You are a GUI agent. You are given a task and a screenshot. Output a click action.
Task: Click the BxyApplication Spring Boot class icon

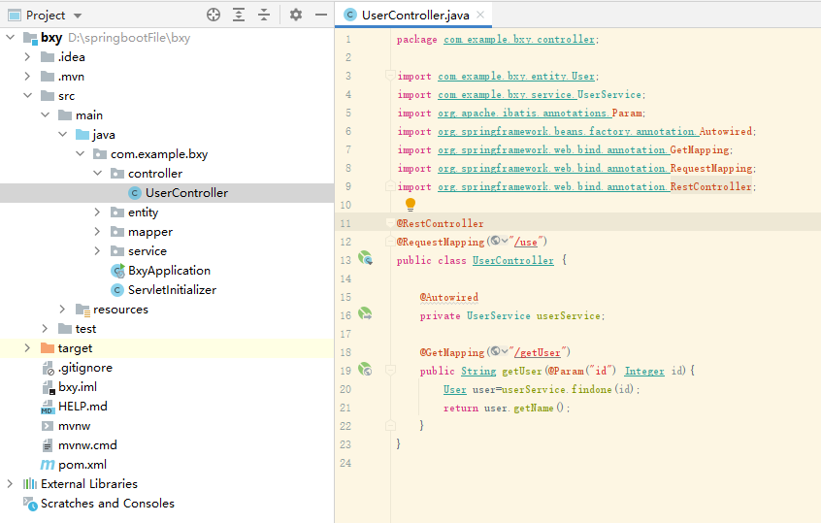(x=117, y=271)
